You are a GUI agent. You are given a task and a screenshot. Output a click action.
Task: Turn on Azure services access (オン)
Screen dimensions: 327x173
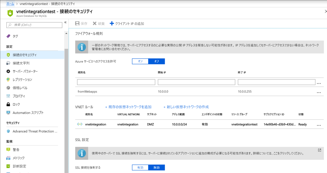click(140, 61)
